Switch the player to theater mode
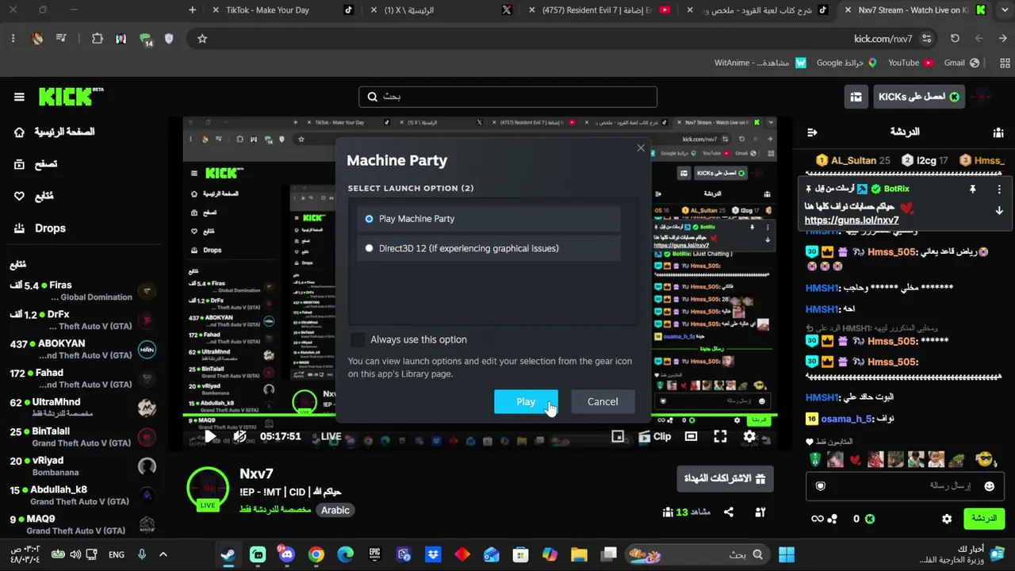 (691, 436)
